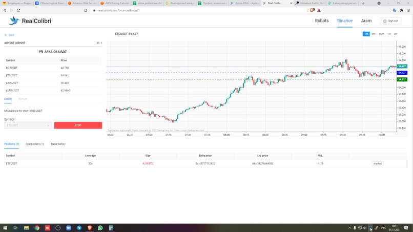The height and width of the screenshot is (232, 413).
Task: Click the red STOP button
Action: [x=78, y=125]
